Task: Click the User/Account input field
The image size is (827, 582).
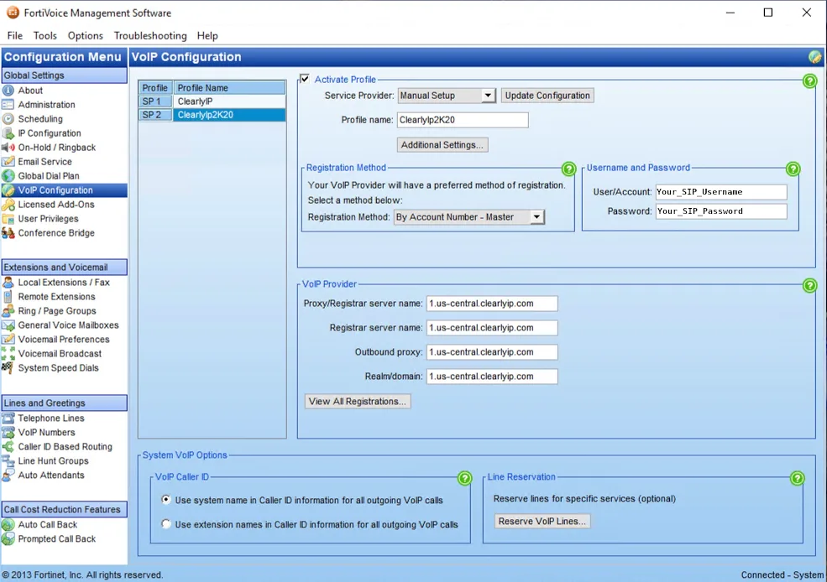Action: [721, 192]
